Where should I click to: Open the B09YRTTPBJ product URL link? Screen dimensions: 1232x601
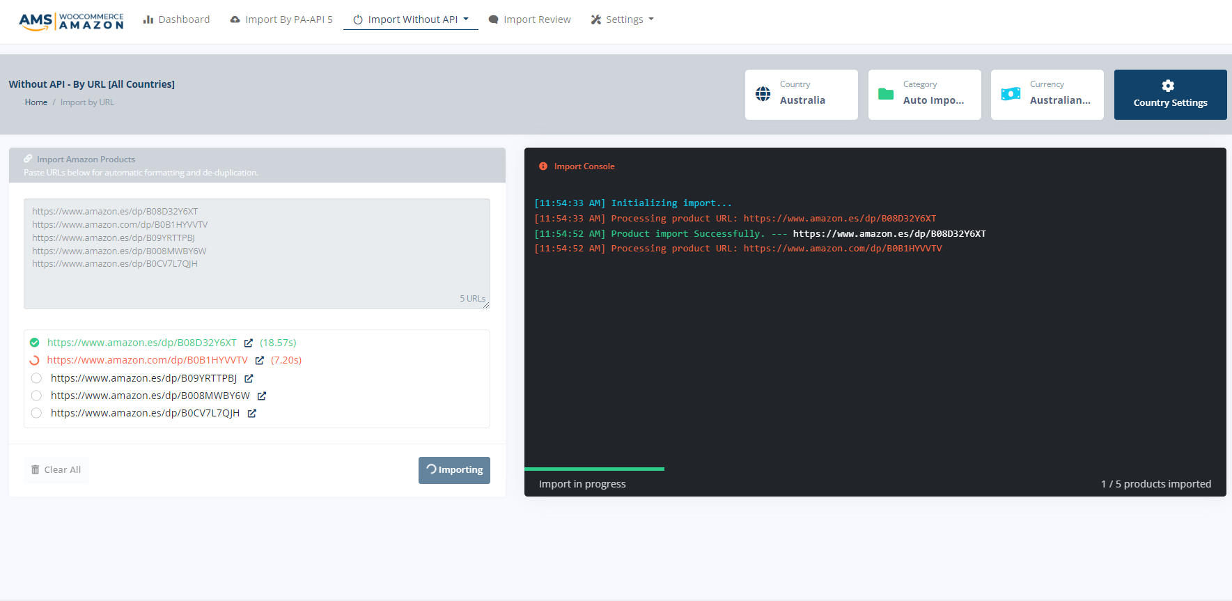pos(144,378)
